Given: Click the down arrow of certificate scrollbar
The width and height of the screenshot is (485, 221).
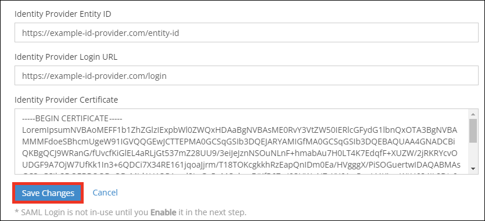Looking at the screenshot, I should 473,168.
